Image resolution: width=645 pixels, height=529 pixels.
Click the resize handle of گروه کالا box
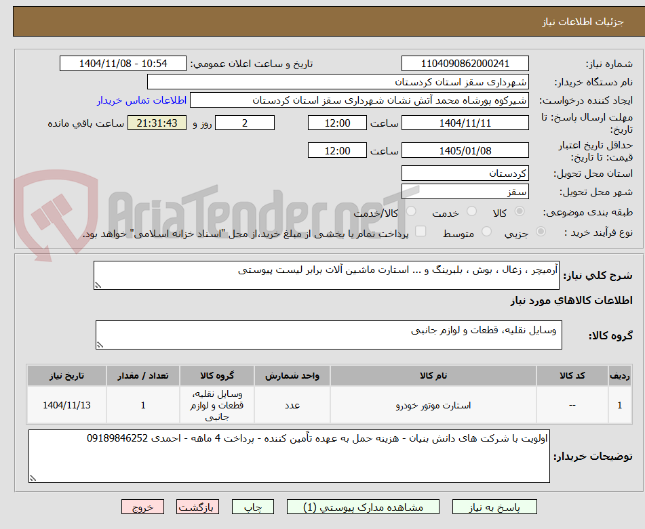pos(100,345)
